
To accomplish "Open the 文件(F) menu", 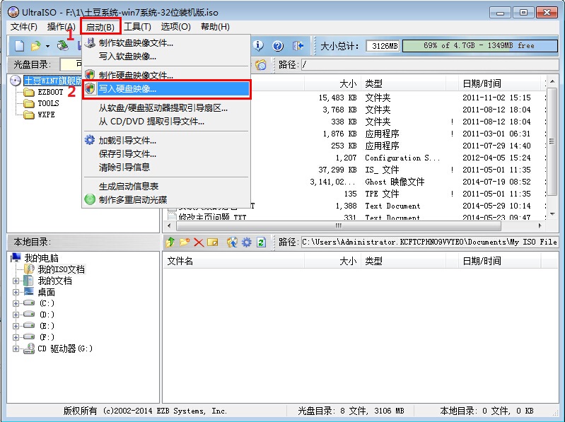I will pos(24,27).
